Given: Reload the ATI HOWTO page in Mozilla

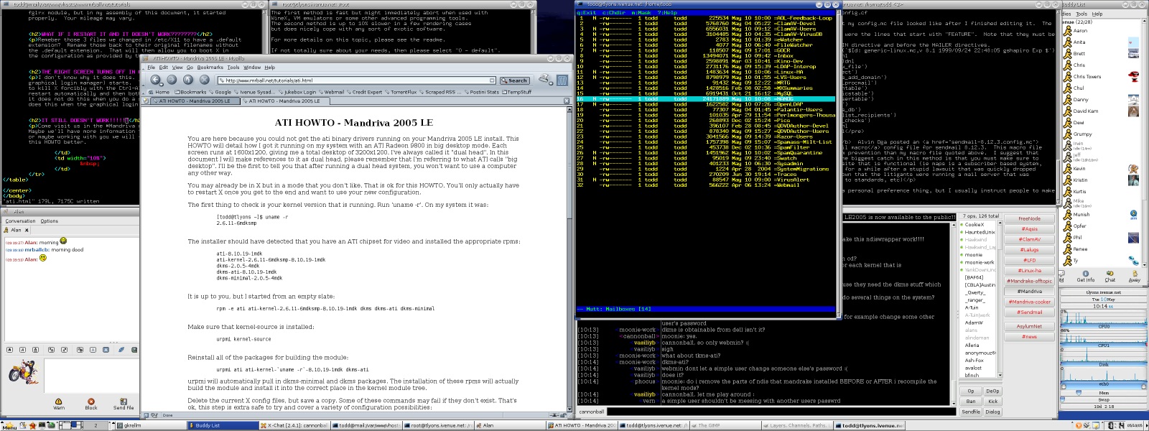Looking at the screenshot, I should 188,80.
